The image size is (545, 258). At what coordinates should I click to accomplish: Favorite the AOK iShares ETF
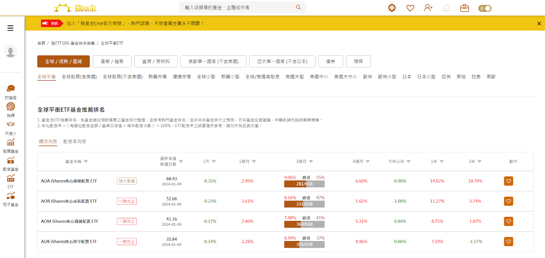coord(509,242)
